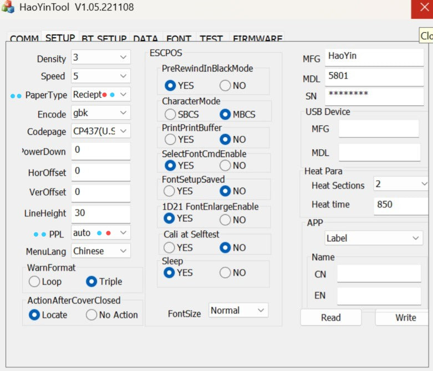Click the HaoYinTool app icon in title bar
The width and height of the screenshot is (433, 371).
click(x=8, y=7)
